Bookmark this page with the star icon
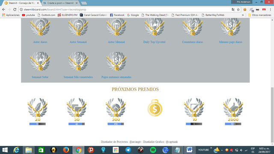Image resolution: width=274 pixels, height=154 pixels. click(238, 9)
